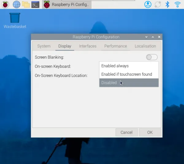This screenshot has height=164, width=184.
Task: Launch the Terminal from the taskbar
Action: [x=35, y=4]
